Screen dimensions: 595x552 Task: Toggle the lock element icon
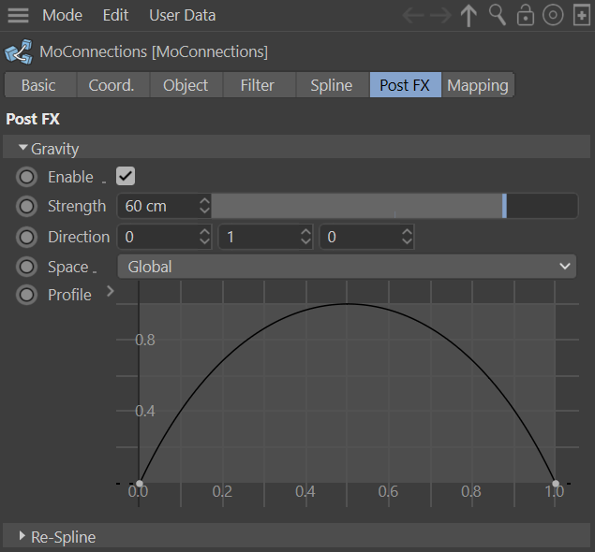(525, 16)
